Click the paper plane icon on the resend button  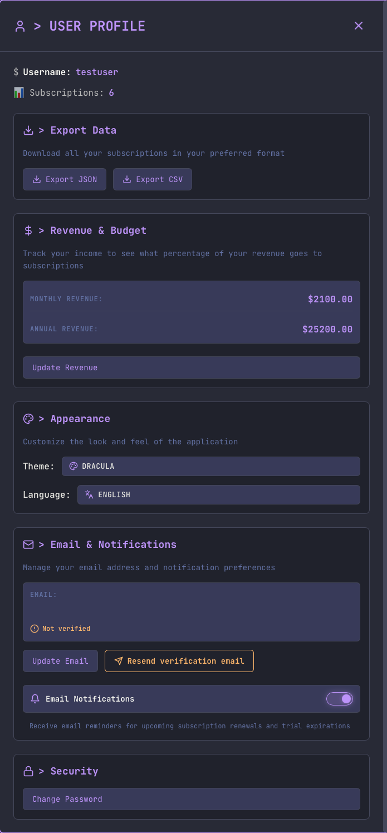[118, 661]
